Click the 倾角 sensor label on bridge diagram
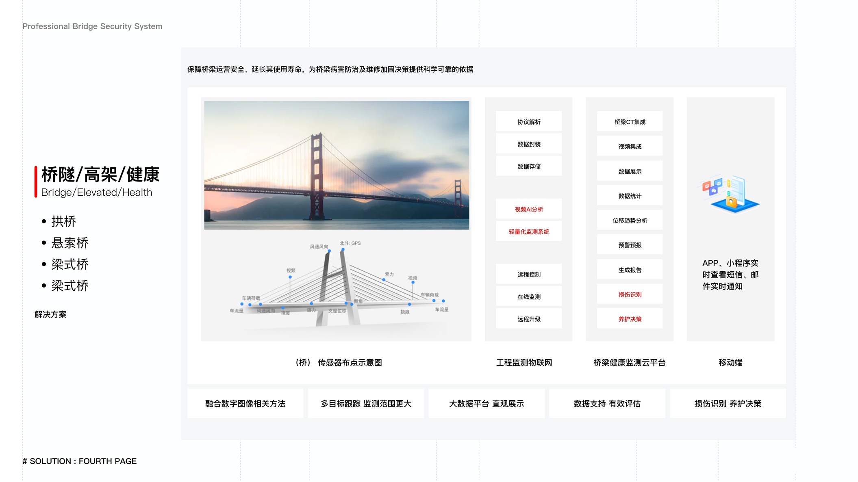The width and height of the screenshot is (858, 482). [358, 301]
